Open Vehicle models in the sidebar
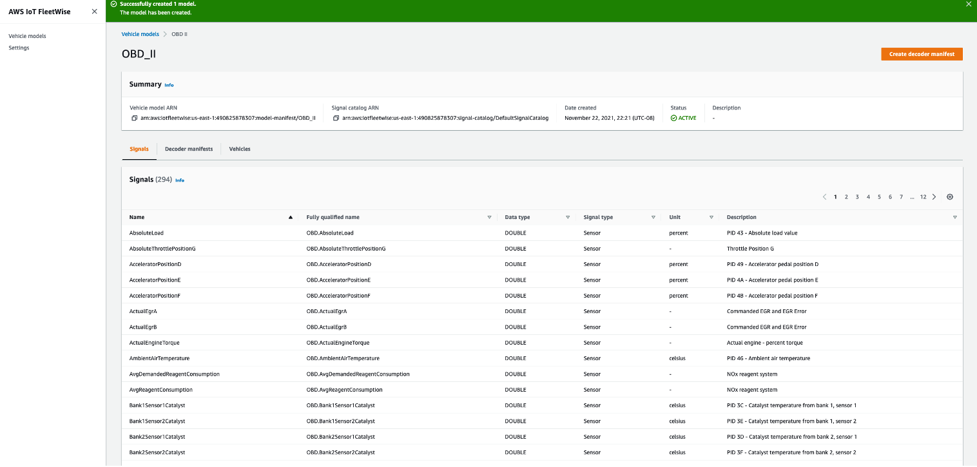Image resolution: width=977 pixels, height=467 pixels. (27, 36)
